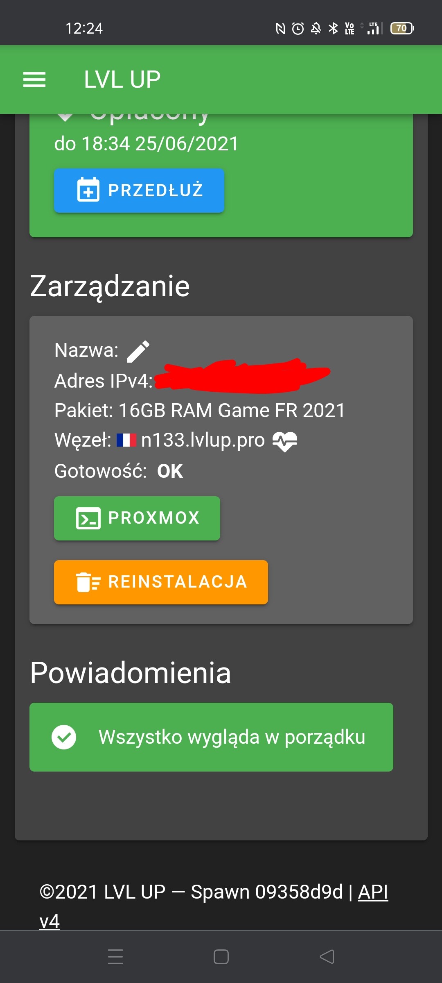The height and width of the screenshot is (983, 442).
Task: Open recent apps via navigation bar
Action: click(x=115, y=957)
